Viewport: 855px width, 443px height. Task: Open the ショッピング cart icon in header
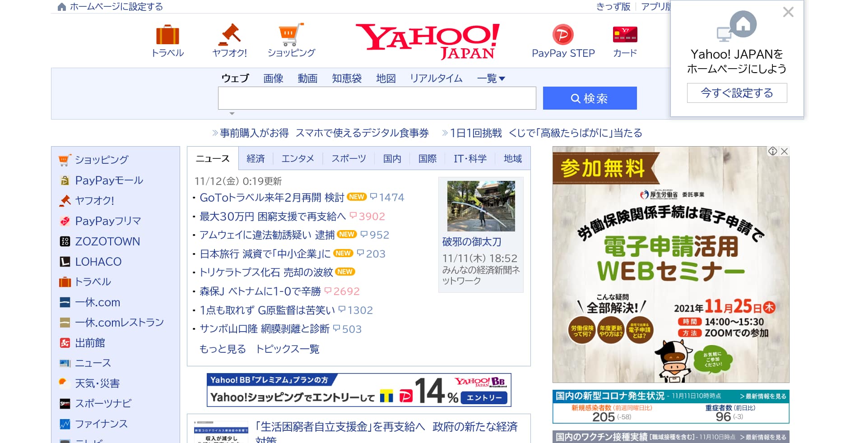pos(291,34)
